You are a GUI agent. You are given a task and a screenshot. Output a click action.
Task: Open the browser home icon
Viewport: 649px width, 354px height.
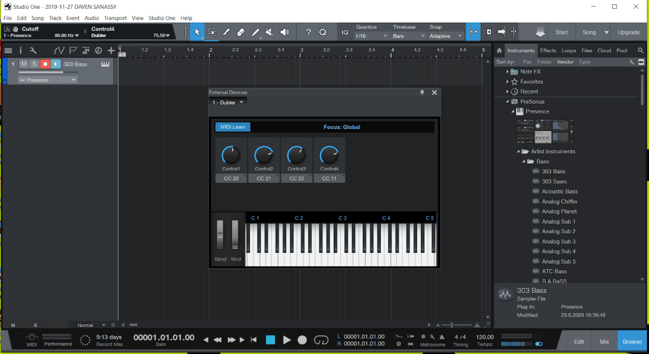[499, 51]
